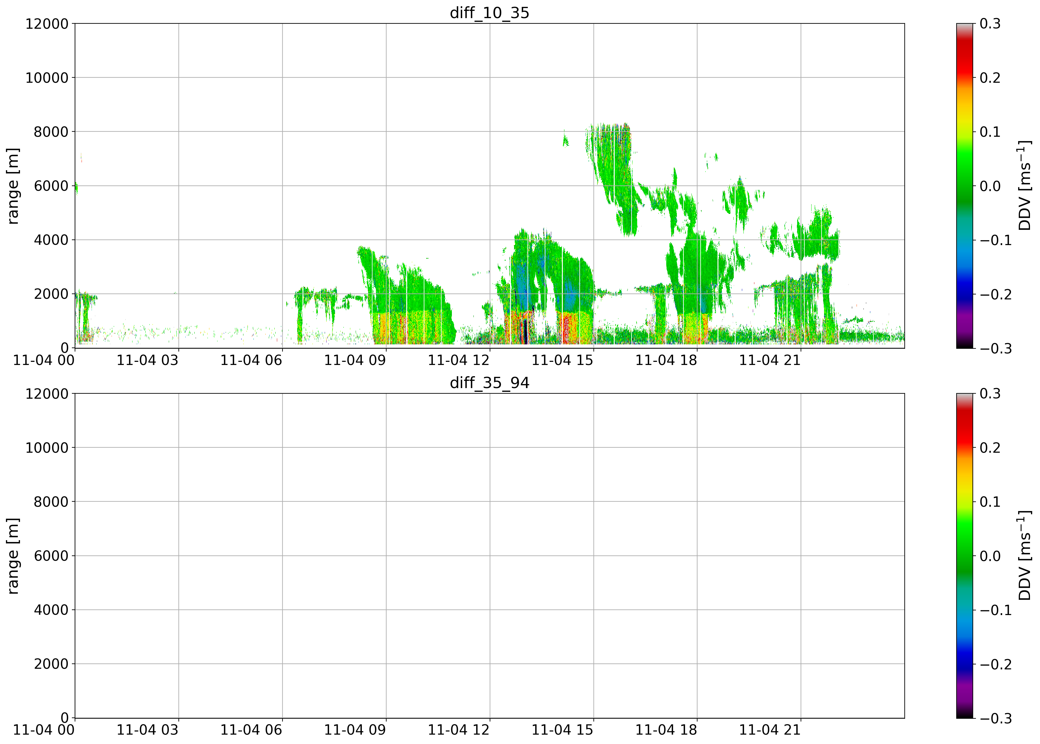Click the −0.3 label on bottom colorbar

click(x=996, y=718)
